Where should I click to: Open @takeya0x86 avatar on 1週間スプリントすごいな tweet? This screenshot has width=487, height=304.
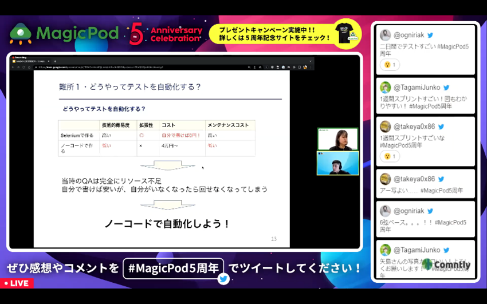point(386,127)
